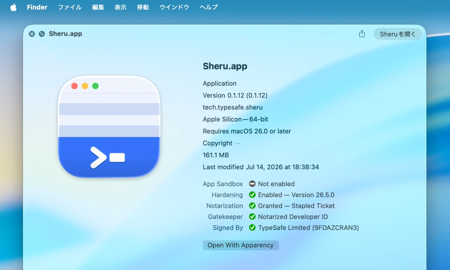Click the share icon in the title bar

pyautogui.click(x=362, y=34)
